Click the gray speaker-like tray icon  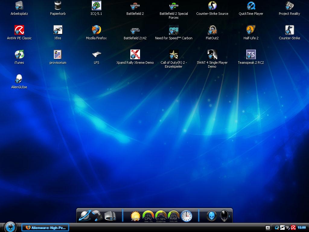(x=288, y=228)
